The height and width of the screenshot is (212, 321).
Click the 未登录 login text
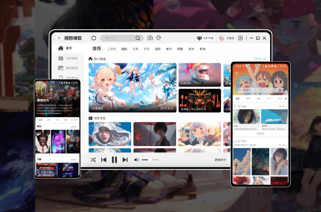(x=230, y=38)
